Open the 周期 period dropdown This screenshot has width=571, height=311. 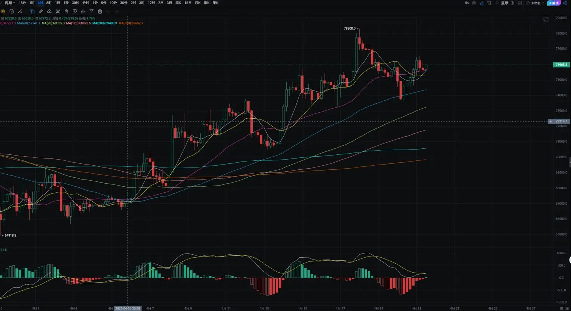tap(10, 3)
